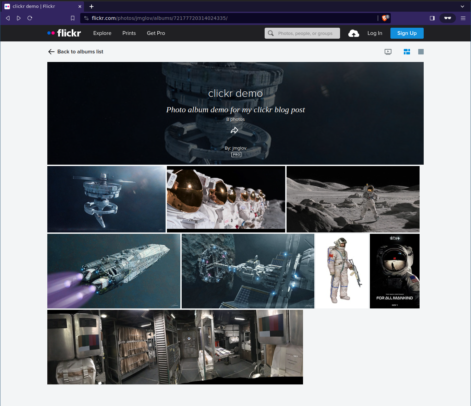Open the astronaut on moon surface photo
Screen dimensions: 471x406
click(x=353, y=199)
